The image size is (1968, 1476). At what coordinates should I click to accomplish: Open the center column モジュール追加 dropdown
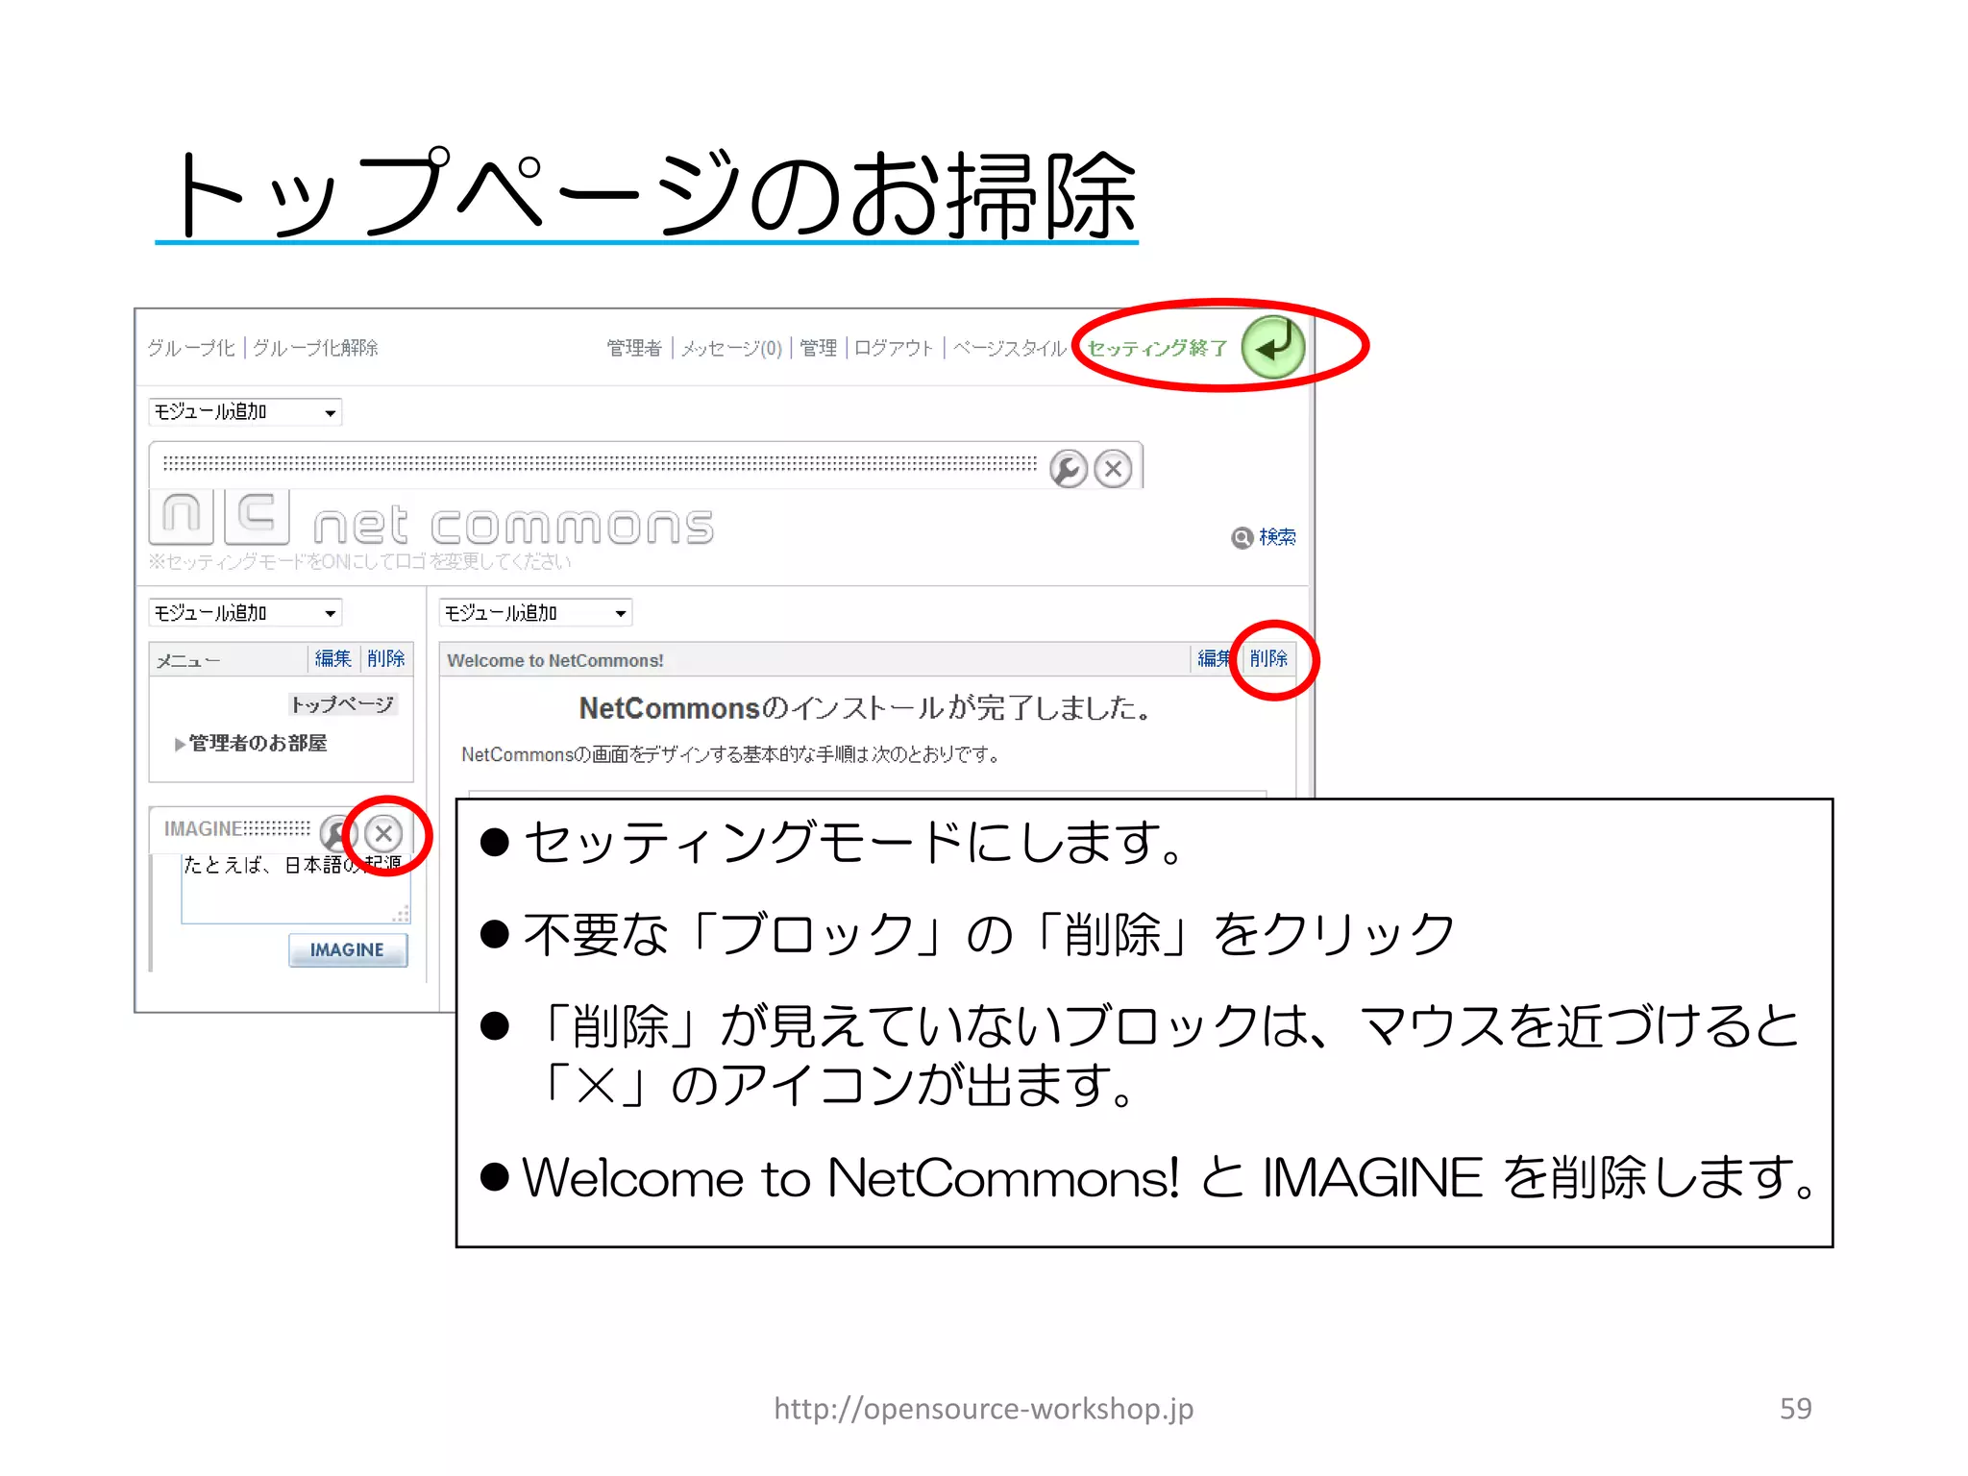[x=535, y=613]
